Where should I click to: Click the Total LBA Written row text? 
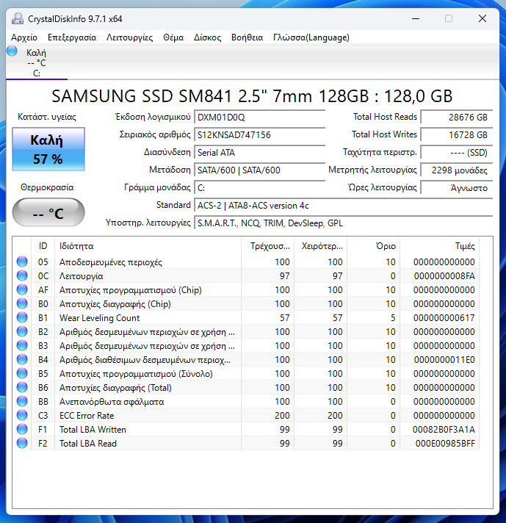pos(93,430)
